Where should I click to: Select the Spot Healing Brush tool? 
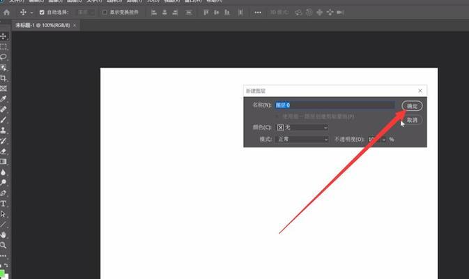click(x=3, y=110)
